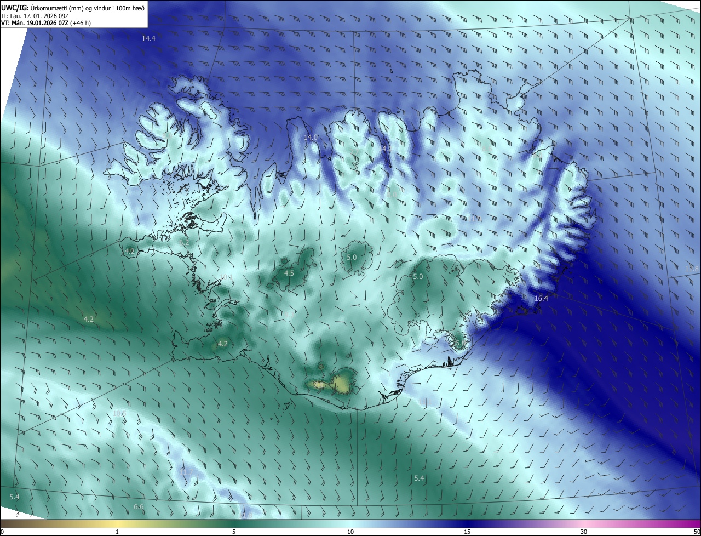The image size is (701, 536).
Task: Click the 14.0 value label on the map
Action: pyautogui.click(x=311, y=137)
